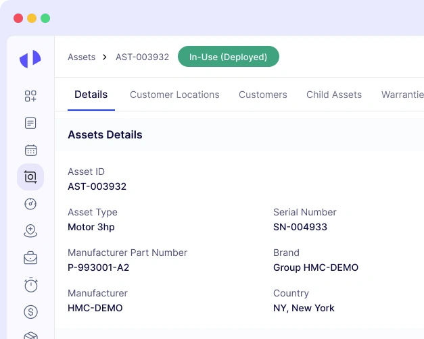Open the briefcase icon in sidebar

pyautogui.click(x=30, y=258)
